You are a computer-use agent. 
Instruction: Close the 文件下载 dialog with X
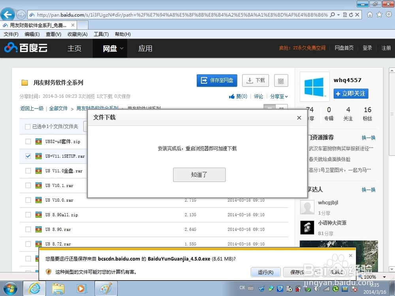[299, 118]
